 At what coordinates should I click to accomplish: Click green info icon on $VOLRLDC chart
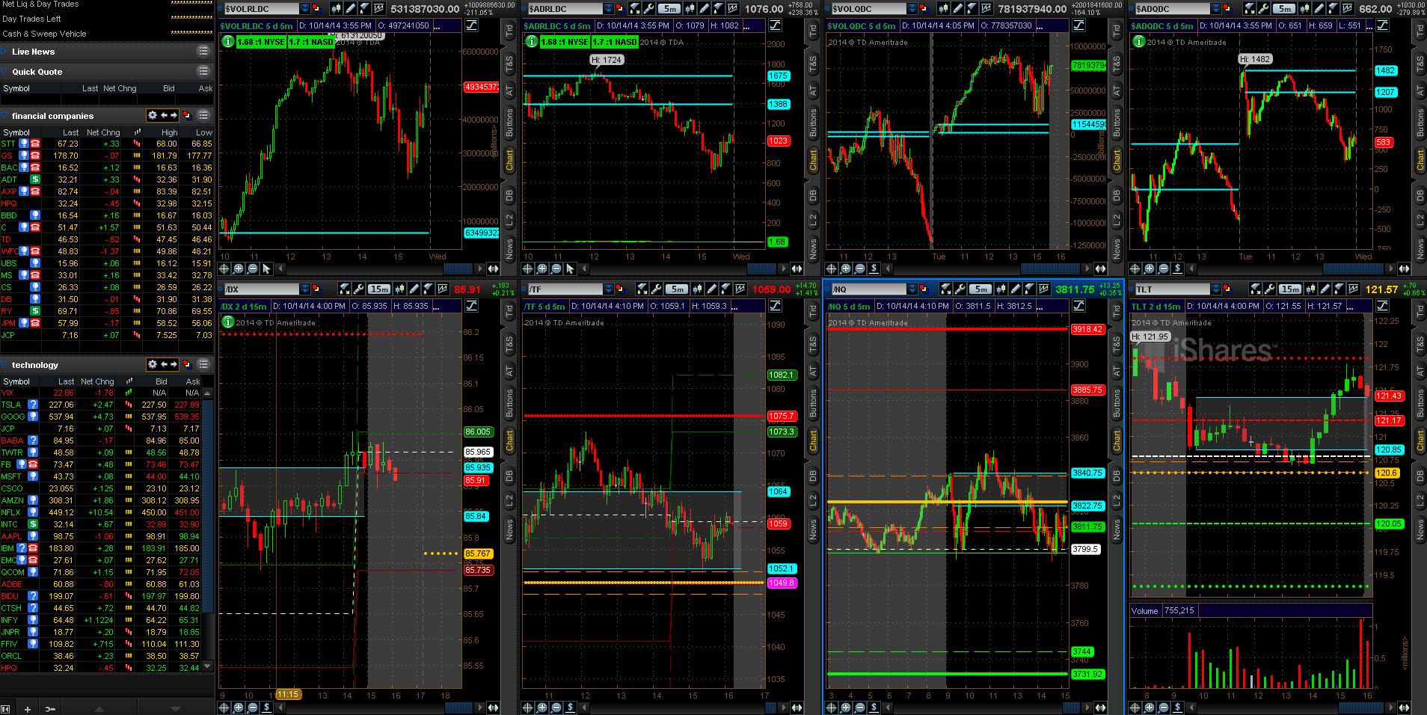pyautogui.click(x=227, y=42)
